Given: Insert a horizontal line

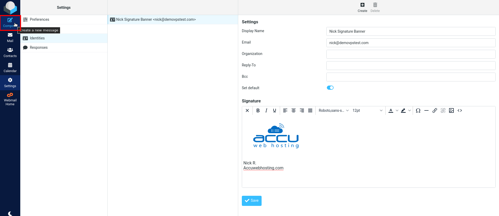Looking at the screenshot, I should click(426, 110).
